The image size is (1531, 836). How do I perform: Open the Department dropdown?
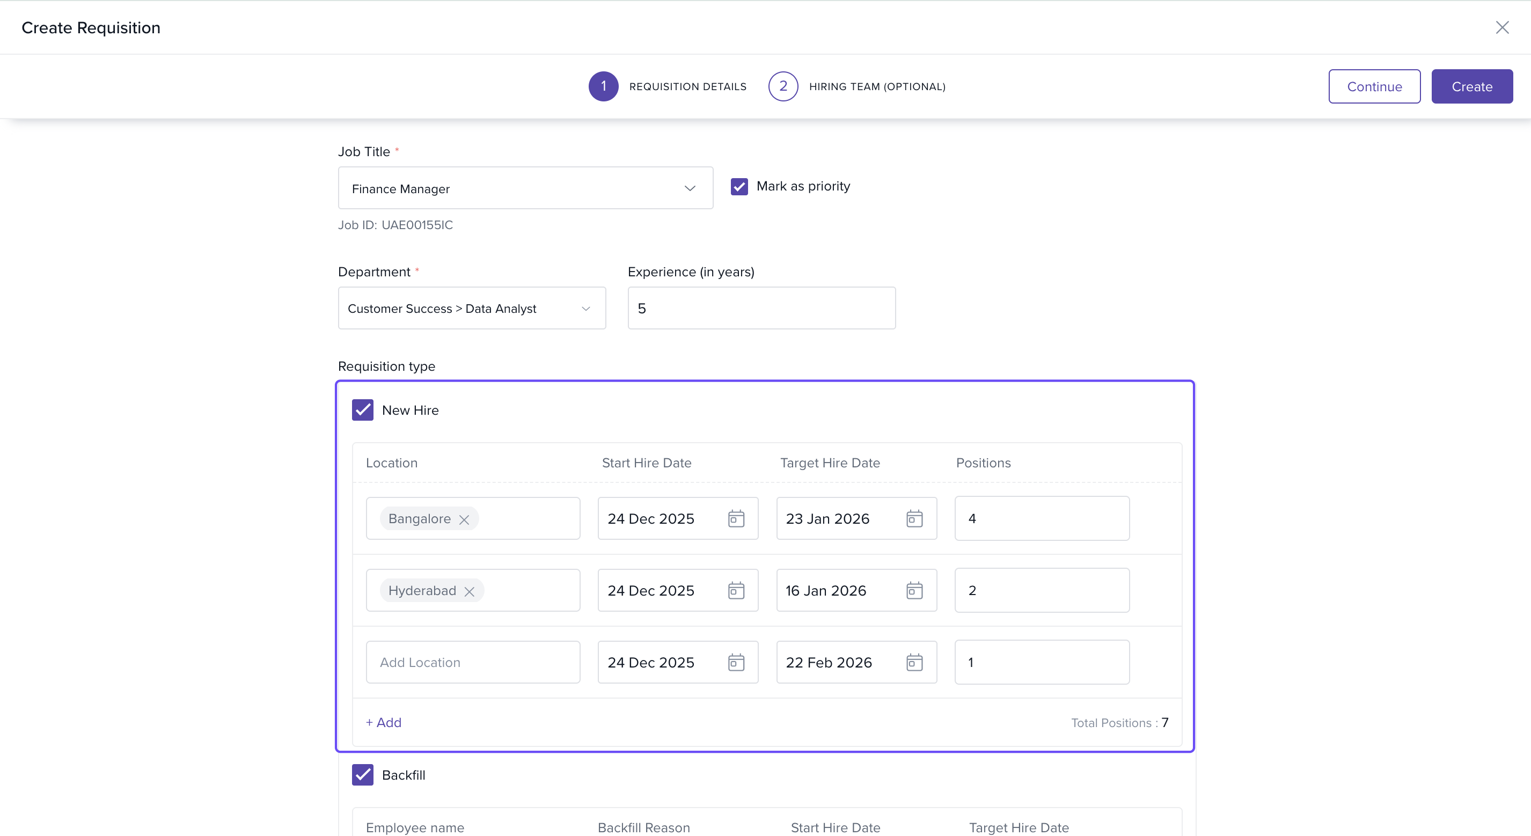pos(585,309)
